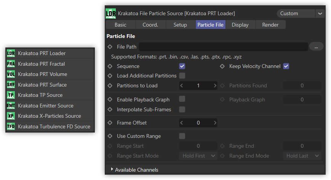The image size is (331, 180).
Task: Open Range End Mode Hold Last dropdown
Action: (302, 156)
